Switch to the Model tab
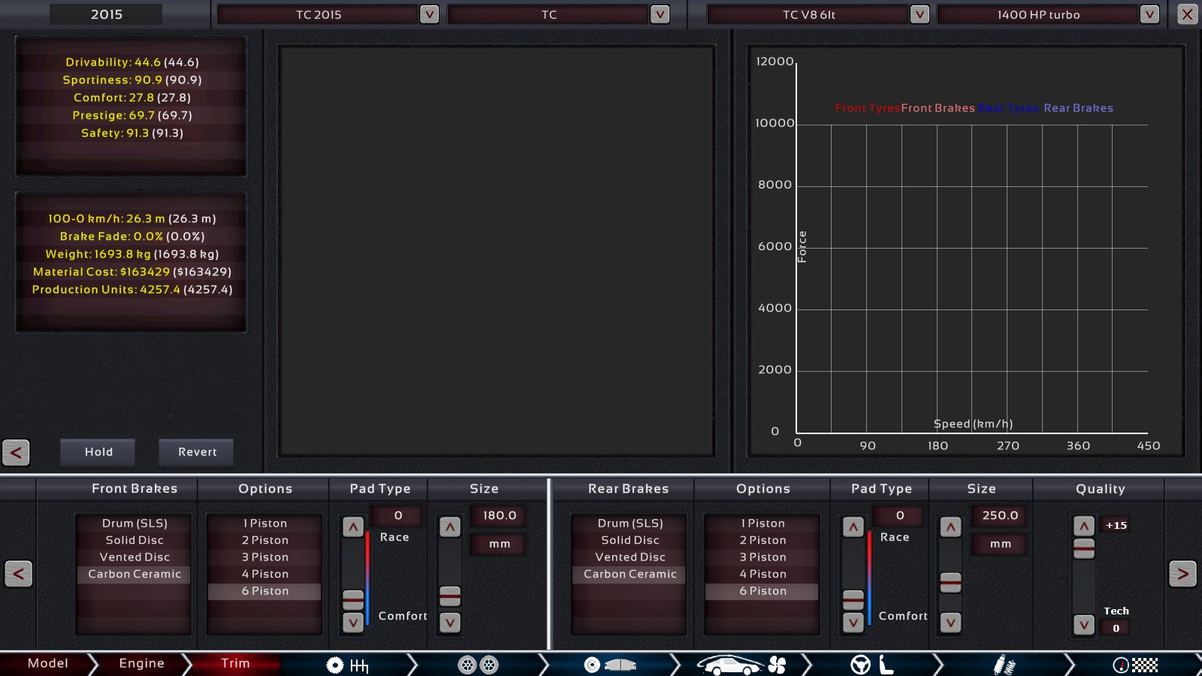1202x676 pixels. pos(47,663)
